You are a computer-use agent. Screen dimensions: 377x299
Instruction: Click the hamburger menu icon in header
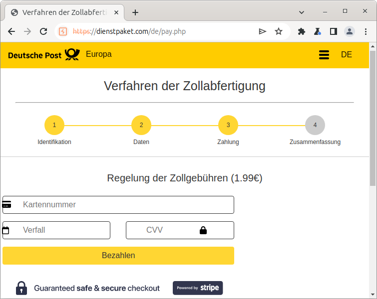tap(324, 55)
